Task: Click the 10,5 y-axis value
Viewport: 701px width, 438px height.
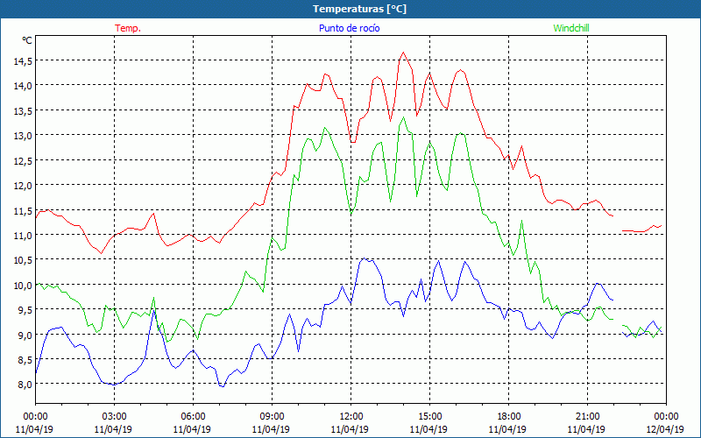Action: click(x=23, y=260)
